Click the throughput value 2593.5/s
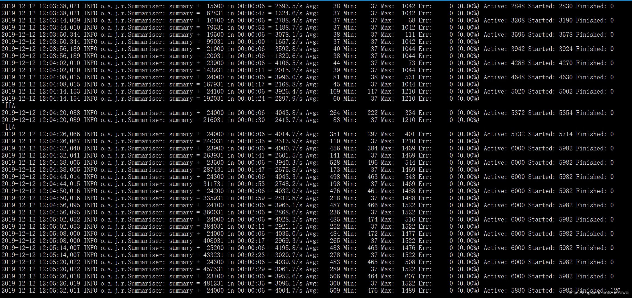 tap(288, 6)
